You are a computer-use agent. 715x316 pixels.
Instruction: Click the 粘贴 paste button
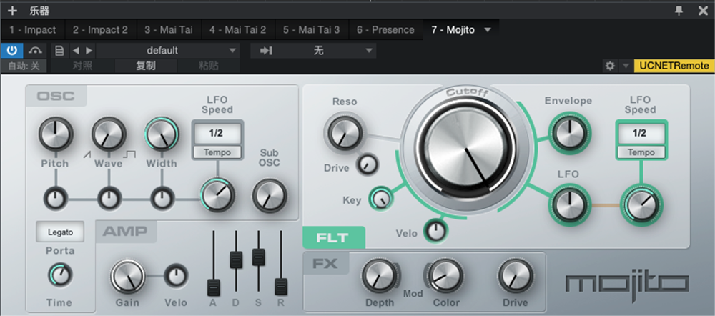[x=208, y=66]
